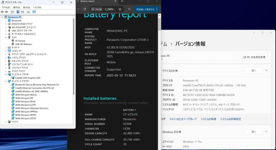This screenshot has height=150, width=276.
Task: Minimize the Device Manager window
Action: click(x=54, y=2)
